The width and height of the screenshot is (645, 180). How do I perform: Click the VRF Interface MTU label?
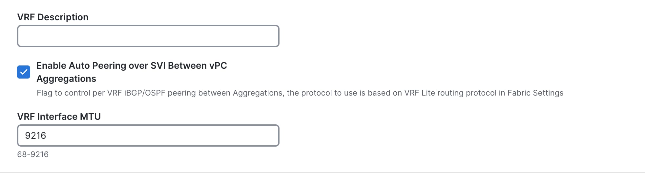tap(59, 117)
